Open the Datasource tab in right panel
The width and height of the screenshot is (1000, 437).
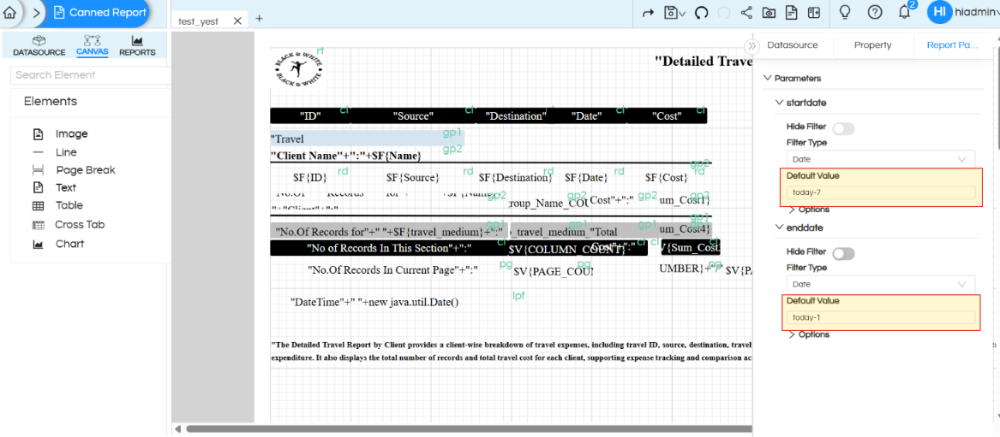tap(792, 45)
